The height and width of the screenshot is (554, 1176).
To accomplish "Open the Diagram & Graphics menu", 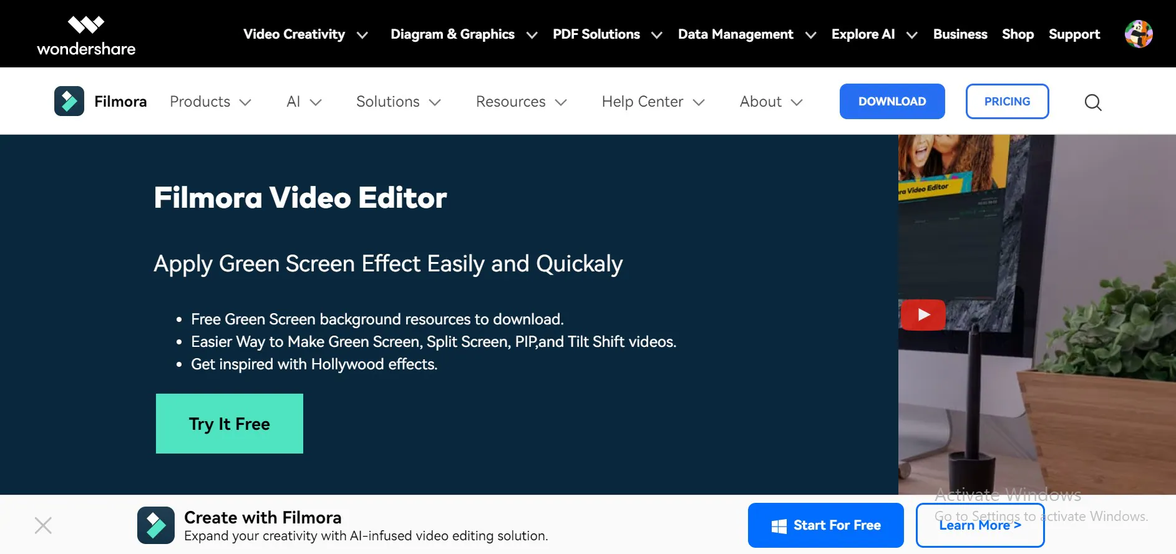I will click(452, 34).
